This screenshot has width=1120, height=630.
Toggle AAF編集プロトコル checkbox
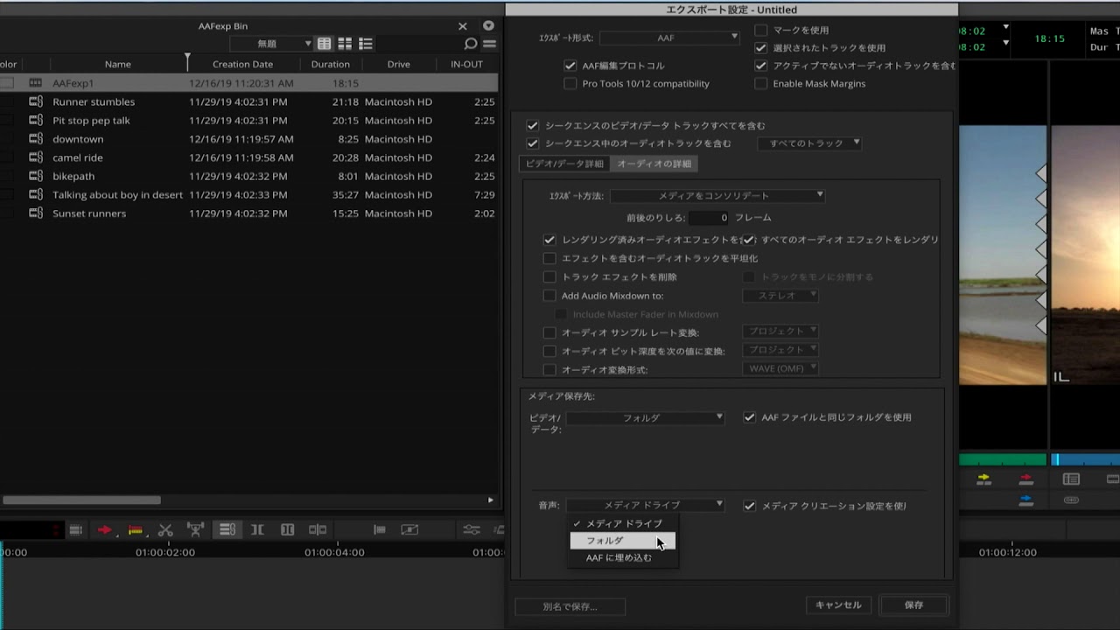point(570,66)
